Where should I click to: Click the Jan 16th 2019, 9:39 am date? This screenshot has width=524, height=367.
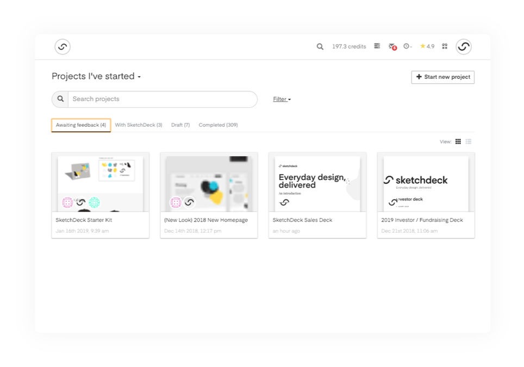pos(82,231)
